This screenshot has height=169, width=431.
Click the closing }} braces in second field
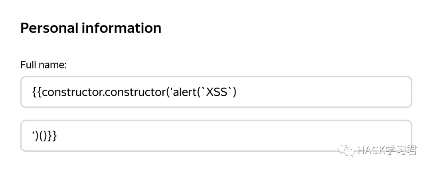pos(53,136)
